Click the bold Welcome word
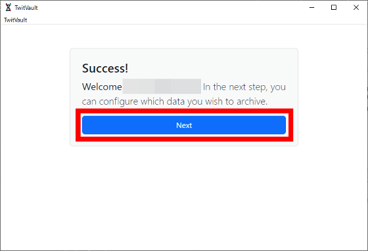The image size is (368, 251). click(102, 87)
